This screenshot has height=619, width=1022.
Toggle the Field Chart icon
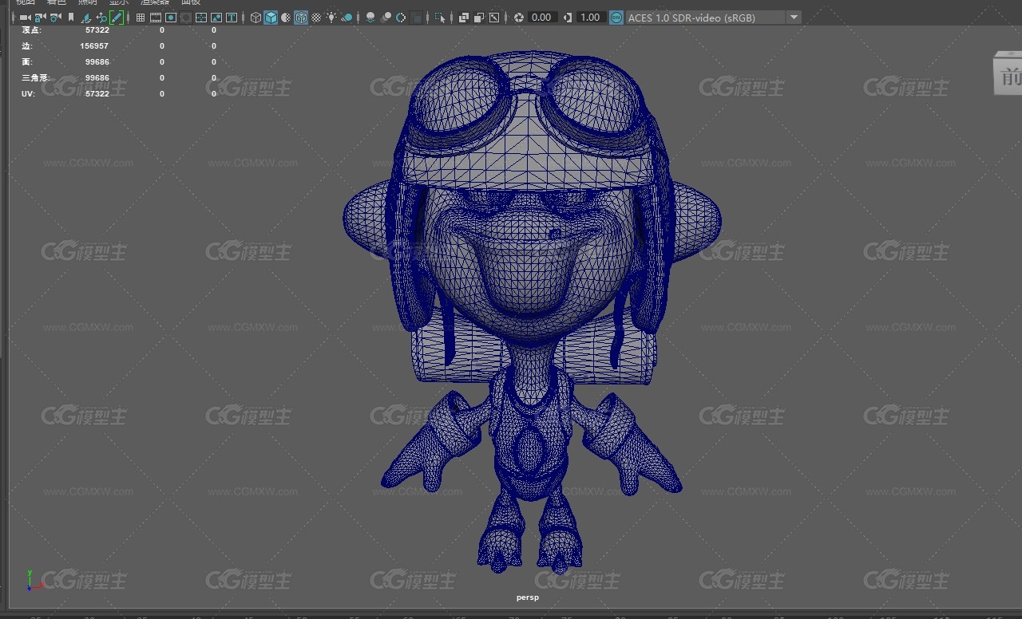click(201, 18)
